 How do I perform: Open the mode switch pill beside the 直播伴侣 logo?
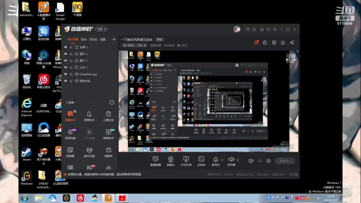[x=102, y=29]
